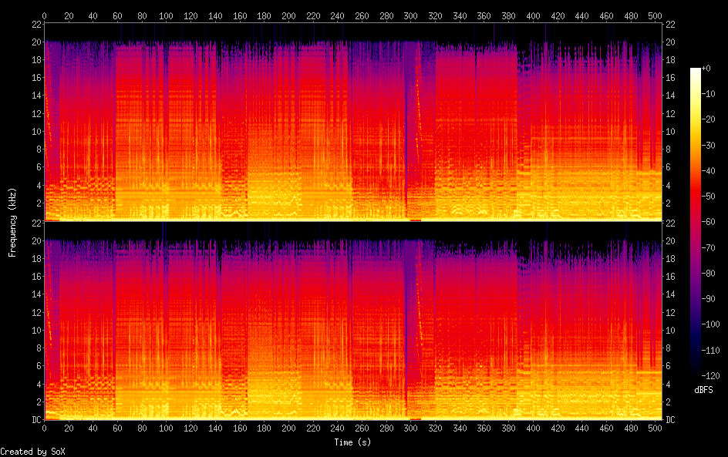Click "140" on the bottom time axis
This screenshot has height=457, width=728.
point(215,428)
